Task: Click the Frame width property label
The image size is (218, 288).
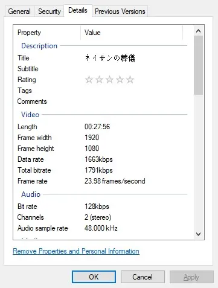Action: (x=34, y=138)
